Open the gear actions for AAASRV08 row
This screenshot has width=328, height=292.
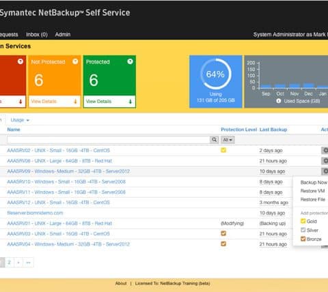pyautogui.click(x=325, y=161)
